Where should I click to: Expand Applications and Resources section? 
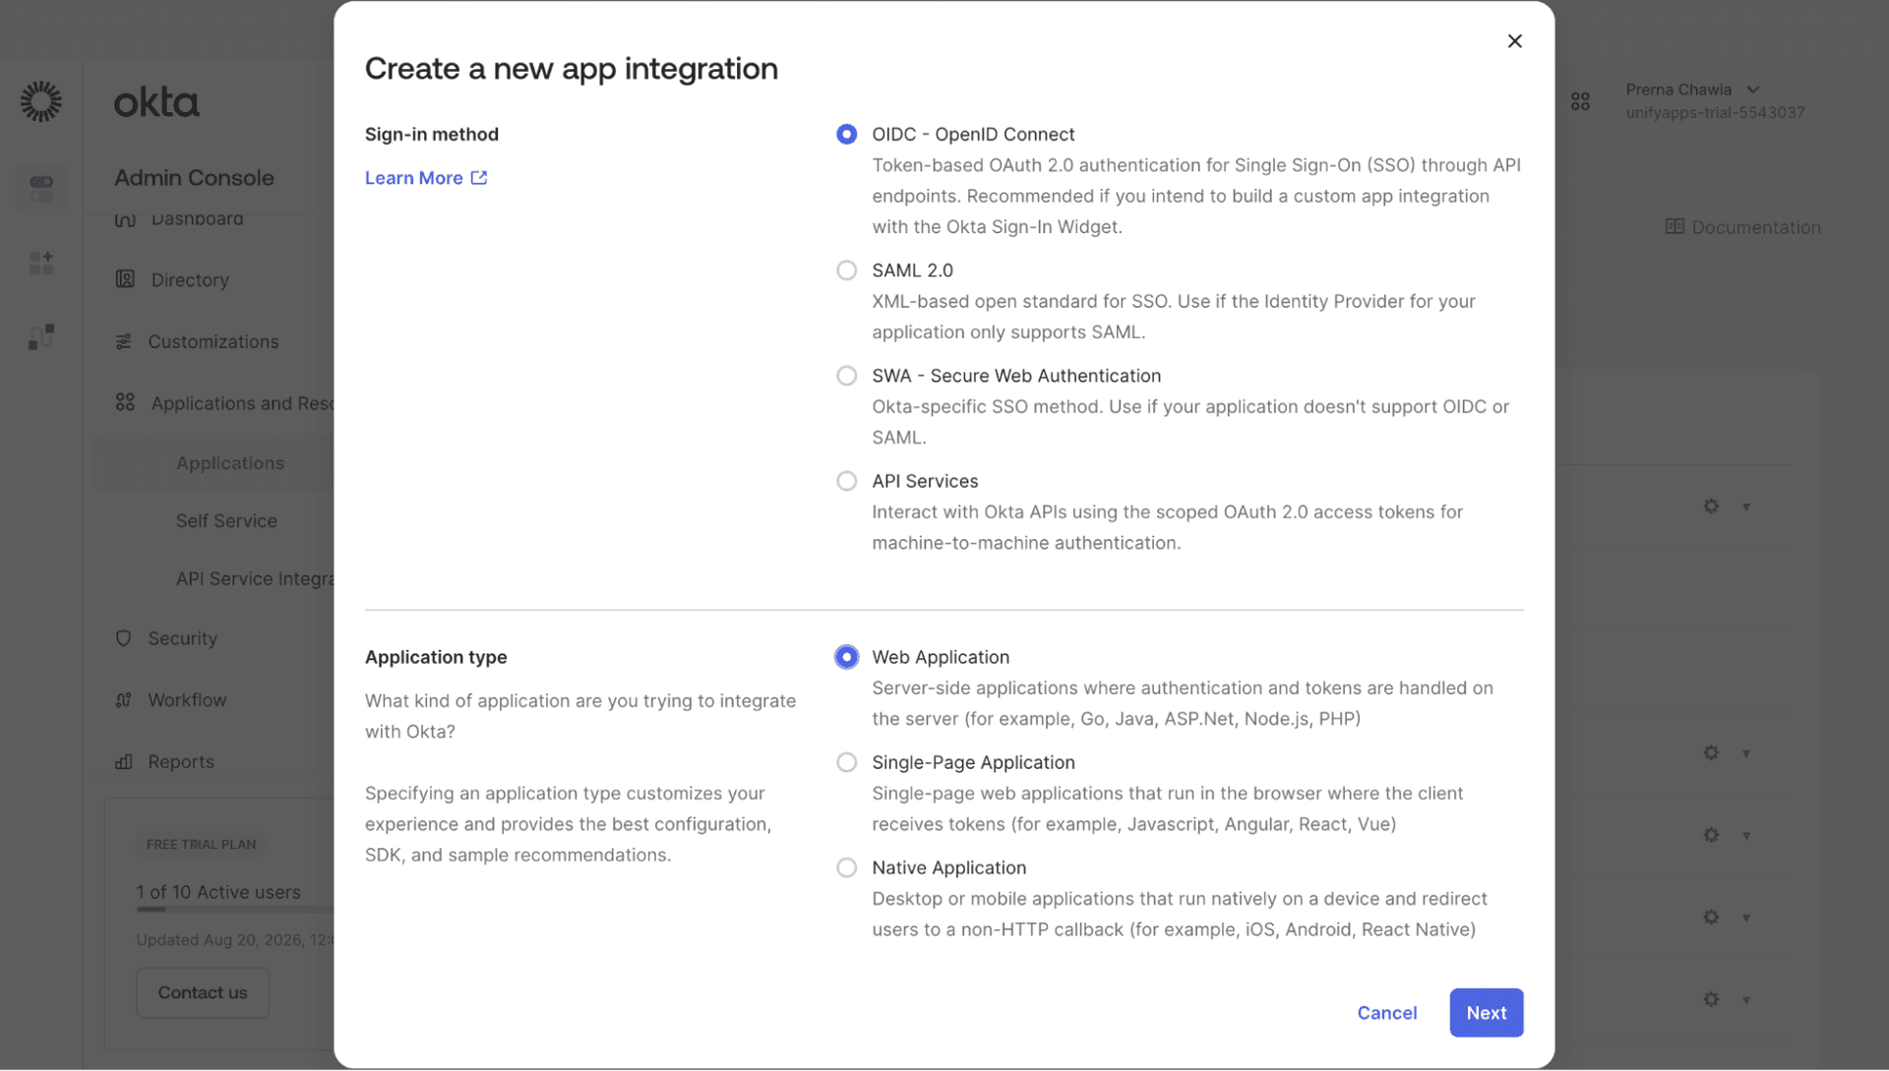242,403
